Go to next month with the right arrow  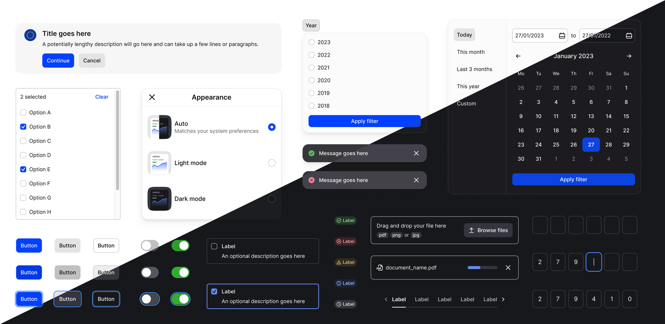click(629, 56)
